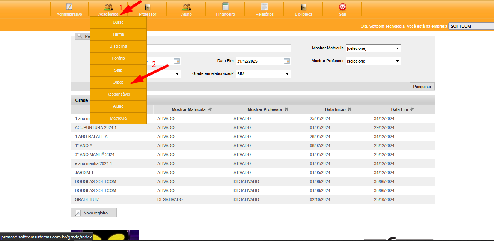Open the Financeiro calculator icon
The width and height of the screenshot is (494, 241).
[x=225, y=7]
